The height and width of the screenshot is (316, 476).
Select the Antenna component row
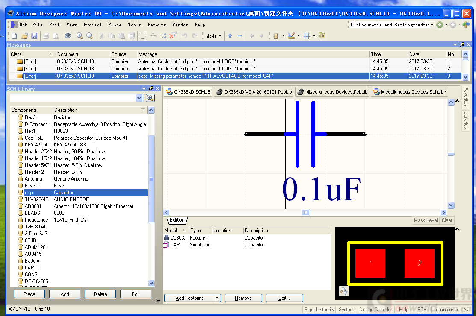pos(79,179)
